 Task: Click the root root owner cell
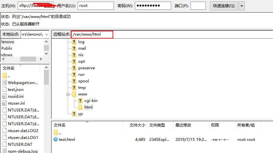click(x=246, y=140)
